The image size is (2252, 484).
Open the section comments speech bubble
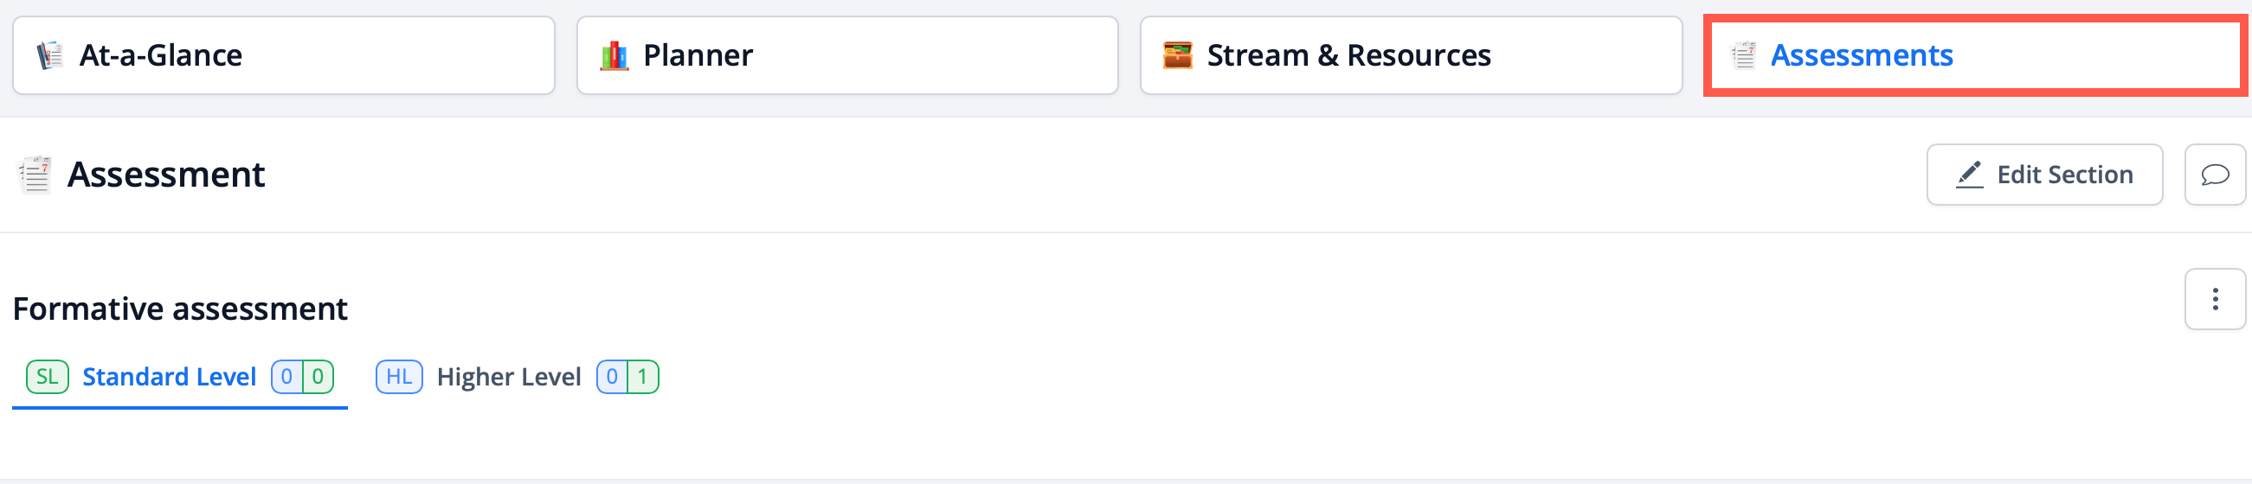pyautogui.click(x=2214, y=175)
